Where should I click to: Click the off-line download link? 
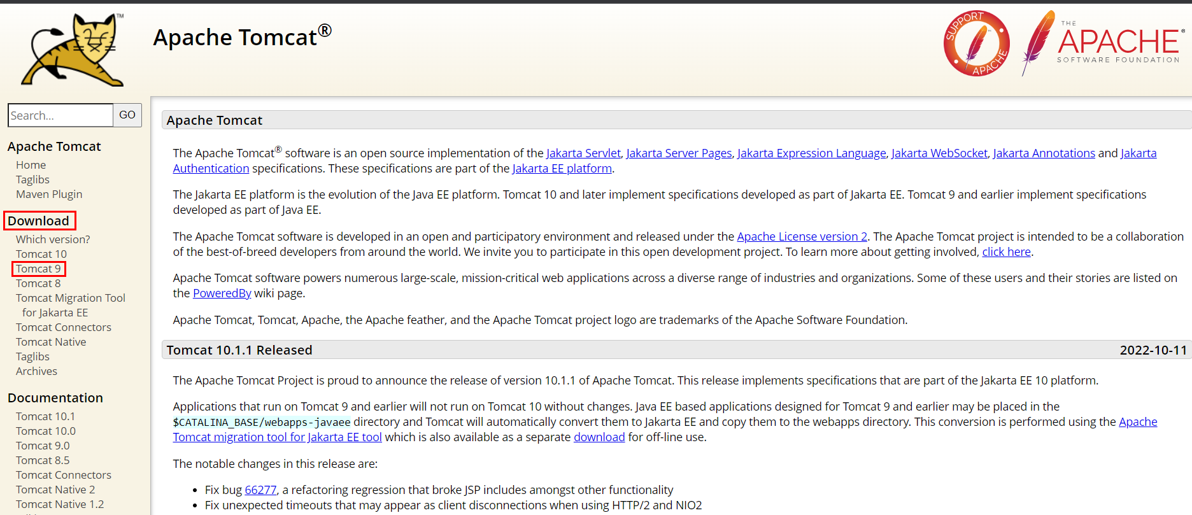click(x=599, y=437)
